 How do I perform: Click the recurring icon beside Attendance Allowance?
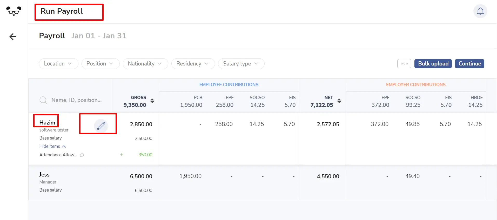coord(82,155)
